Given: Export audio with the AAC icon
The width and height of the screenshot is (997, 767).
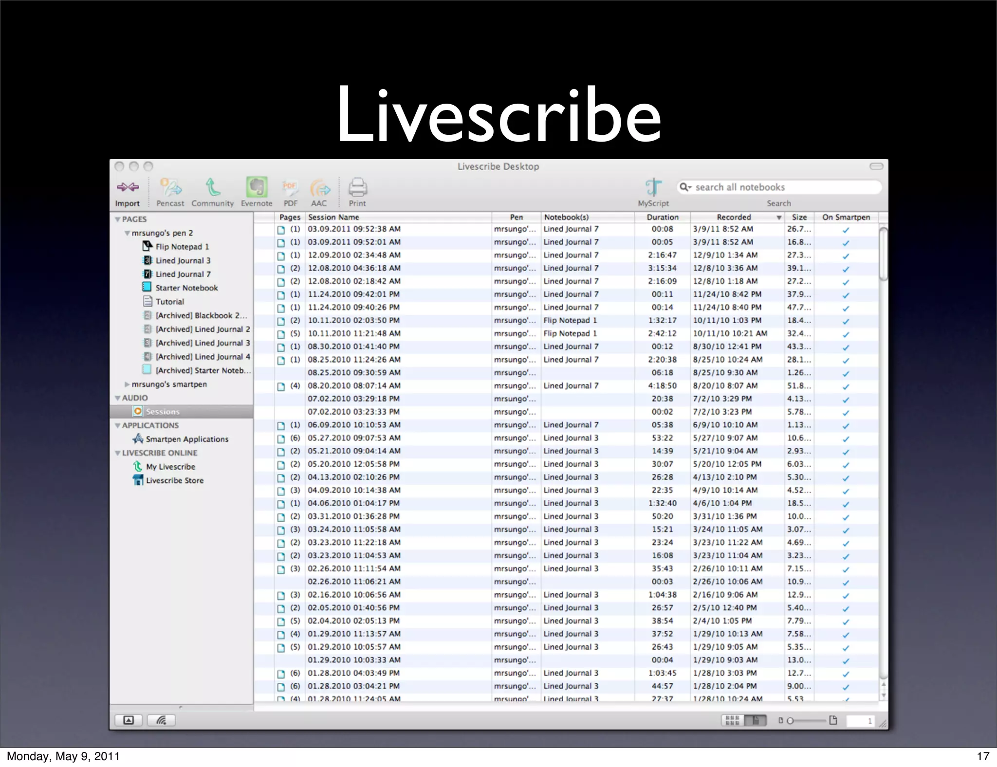Looking at the screenshot, I should click(x=319, y=188).
